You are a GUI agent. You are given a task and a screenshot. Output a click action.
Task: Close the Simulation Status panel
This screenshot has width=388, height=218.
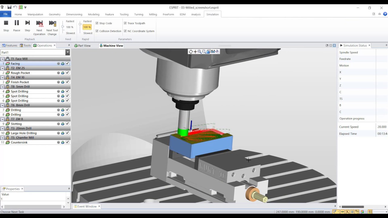coord(369,45)
